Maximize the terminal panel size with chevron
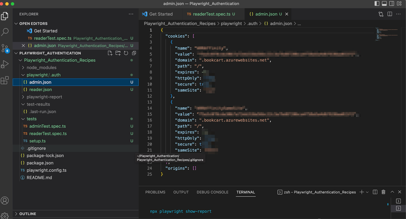Image resolution: width=406 pixels, height=219 pixels. click(x=392, y=192)
